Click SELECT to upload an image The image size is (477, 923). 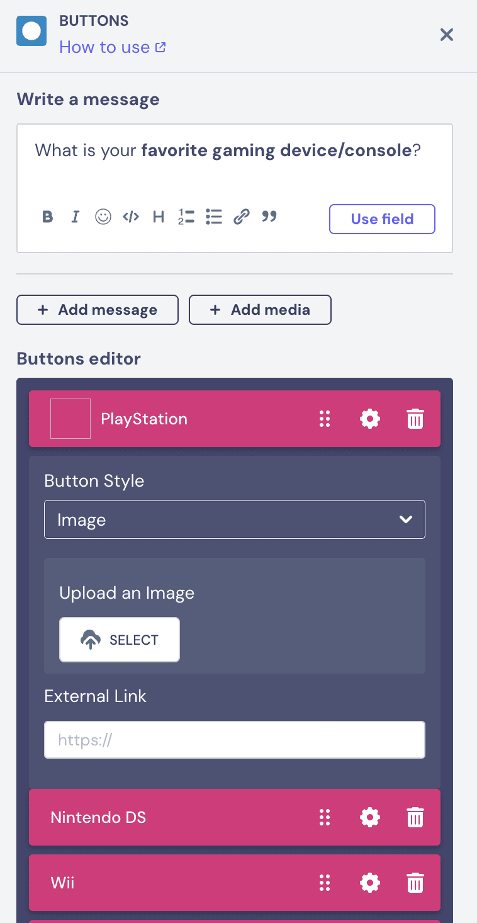[120, 640]
